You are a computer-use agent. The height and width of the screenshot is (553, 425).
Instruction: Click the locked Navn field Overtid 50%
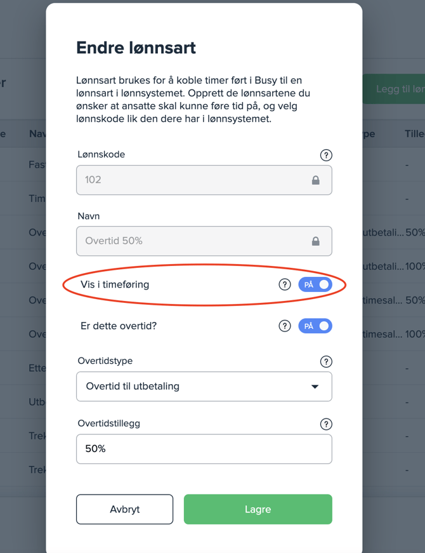[x=190, y=241]
